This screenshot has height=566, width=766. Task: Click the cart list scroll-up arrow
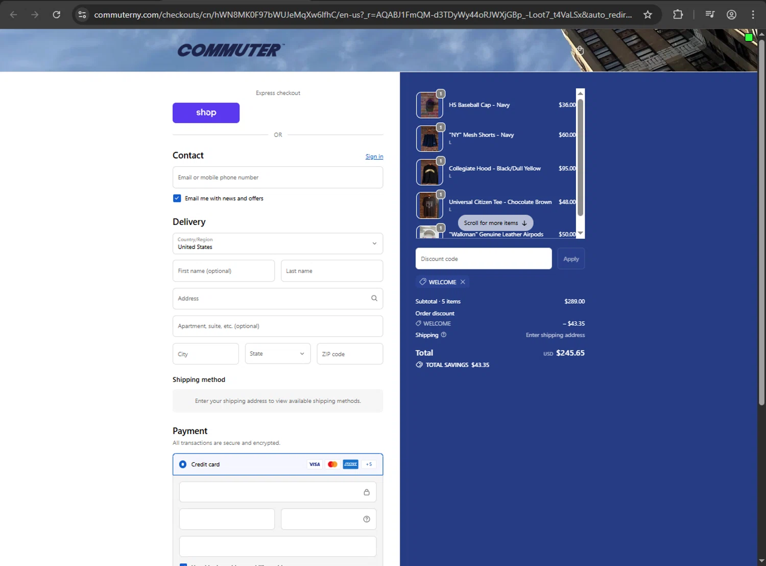(x=580, y=93)
